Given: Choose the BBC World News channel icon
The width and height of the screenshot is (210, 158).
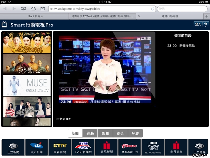Looking at the screenshot, I should pos(153,147).
